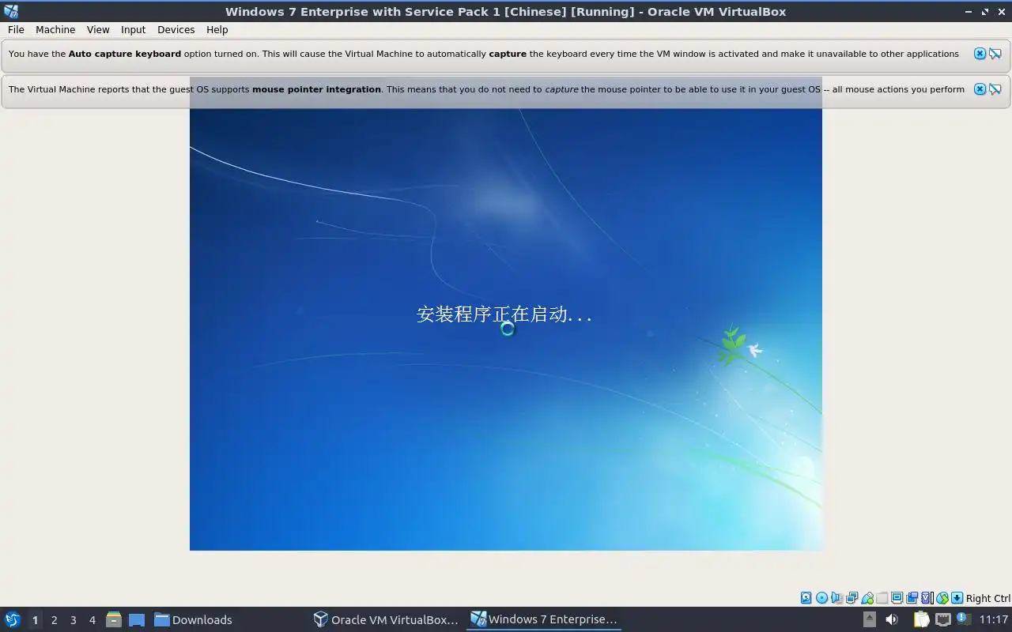
Task: Open the clipboard manager tray icon
Action: point(921,619)
